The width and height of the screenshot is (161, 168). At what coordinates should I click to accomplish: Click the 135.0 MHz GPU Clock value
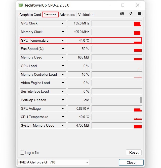(79, 23)
